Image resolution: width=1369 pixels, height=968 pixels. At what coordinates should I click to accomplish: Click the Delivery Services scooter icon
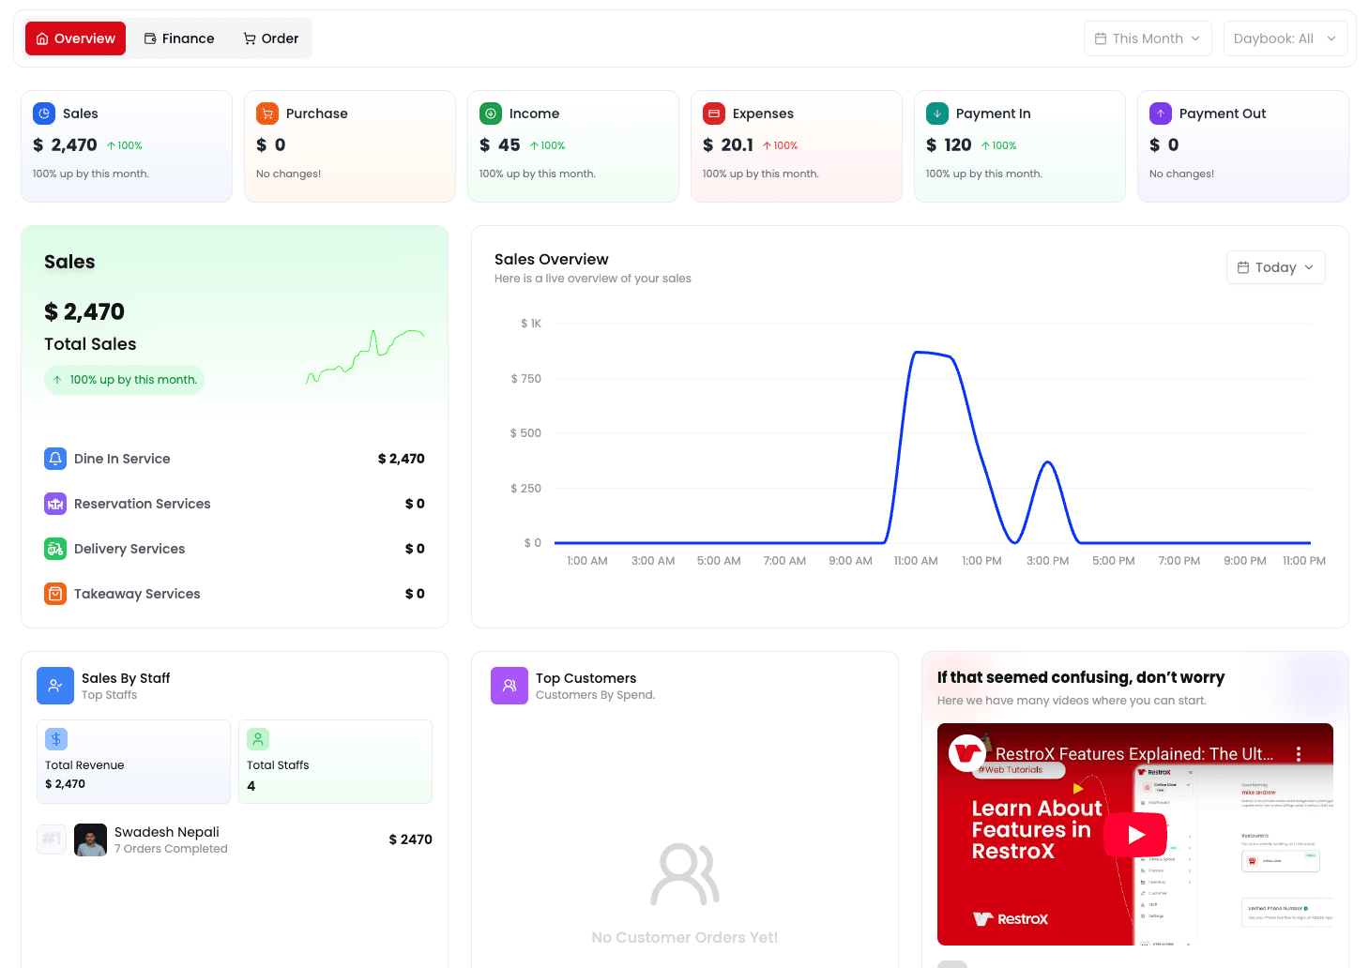pos(55,549)
